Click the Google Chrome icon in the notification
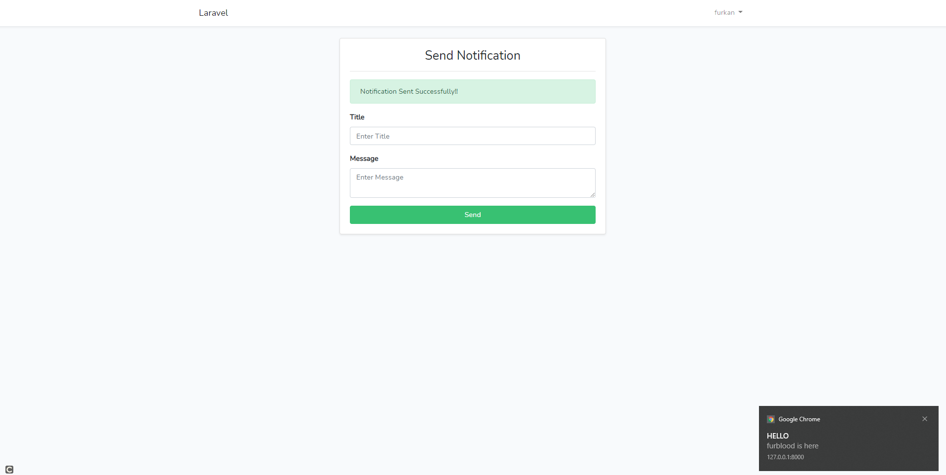The image size is (946, 475). (771, 419)
